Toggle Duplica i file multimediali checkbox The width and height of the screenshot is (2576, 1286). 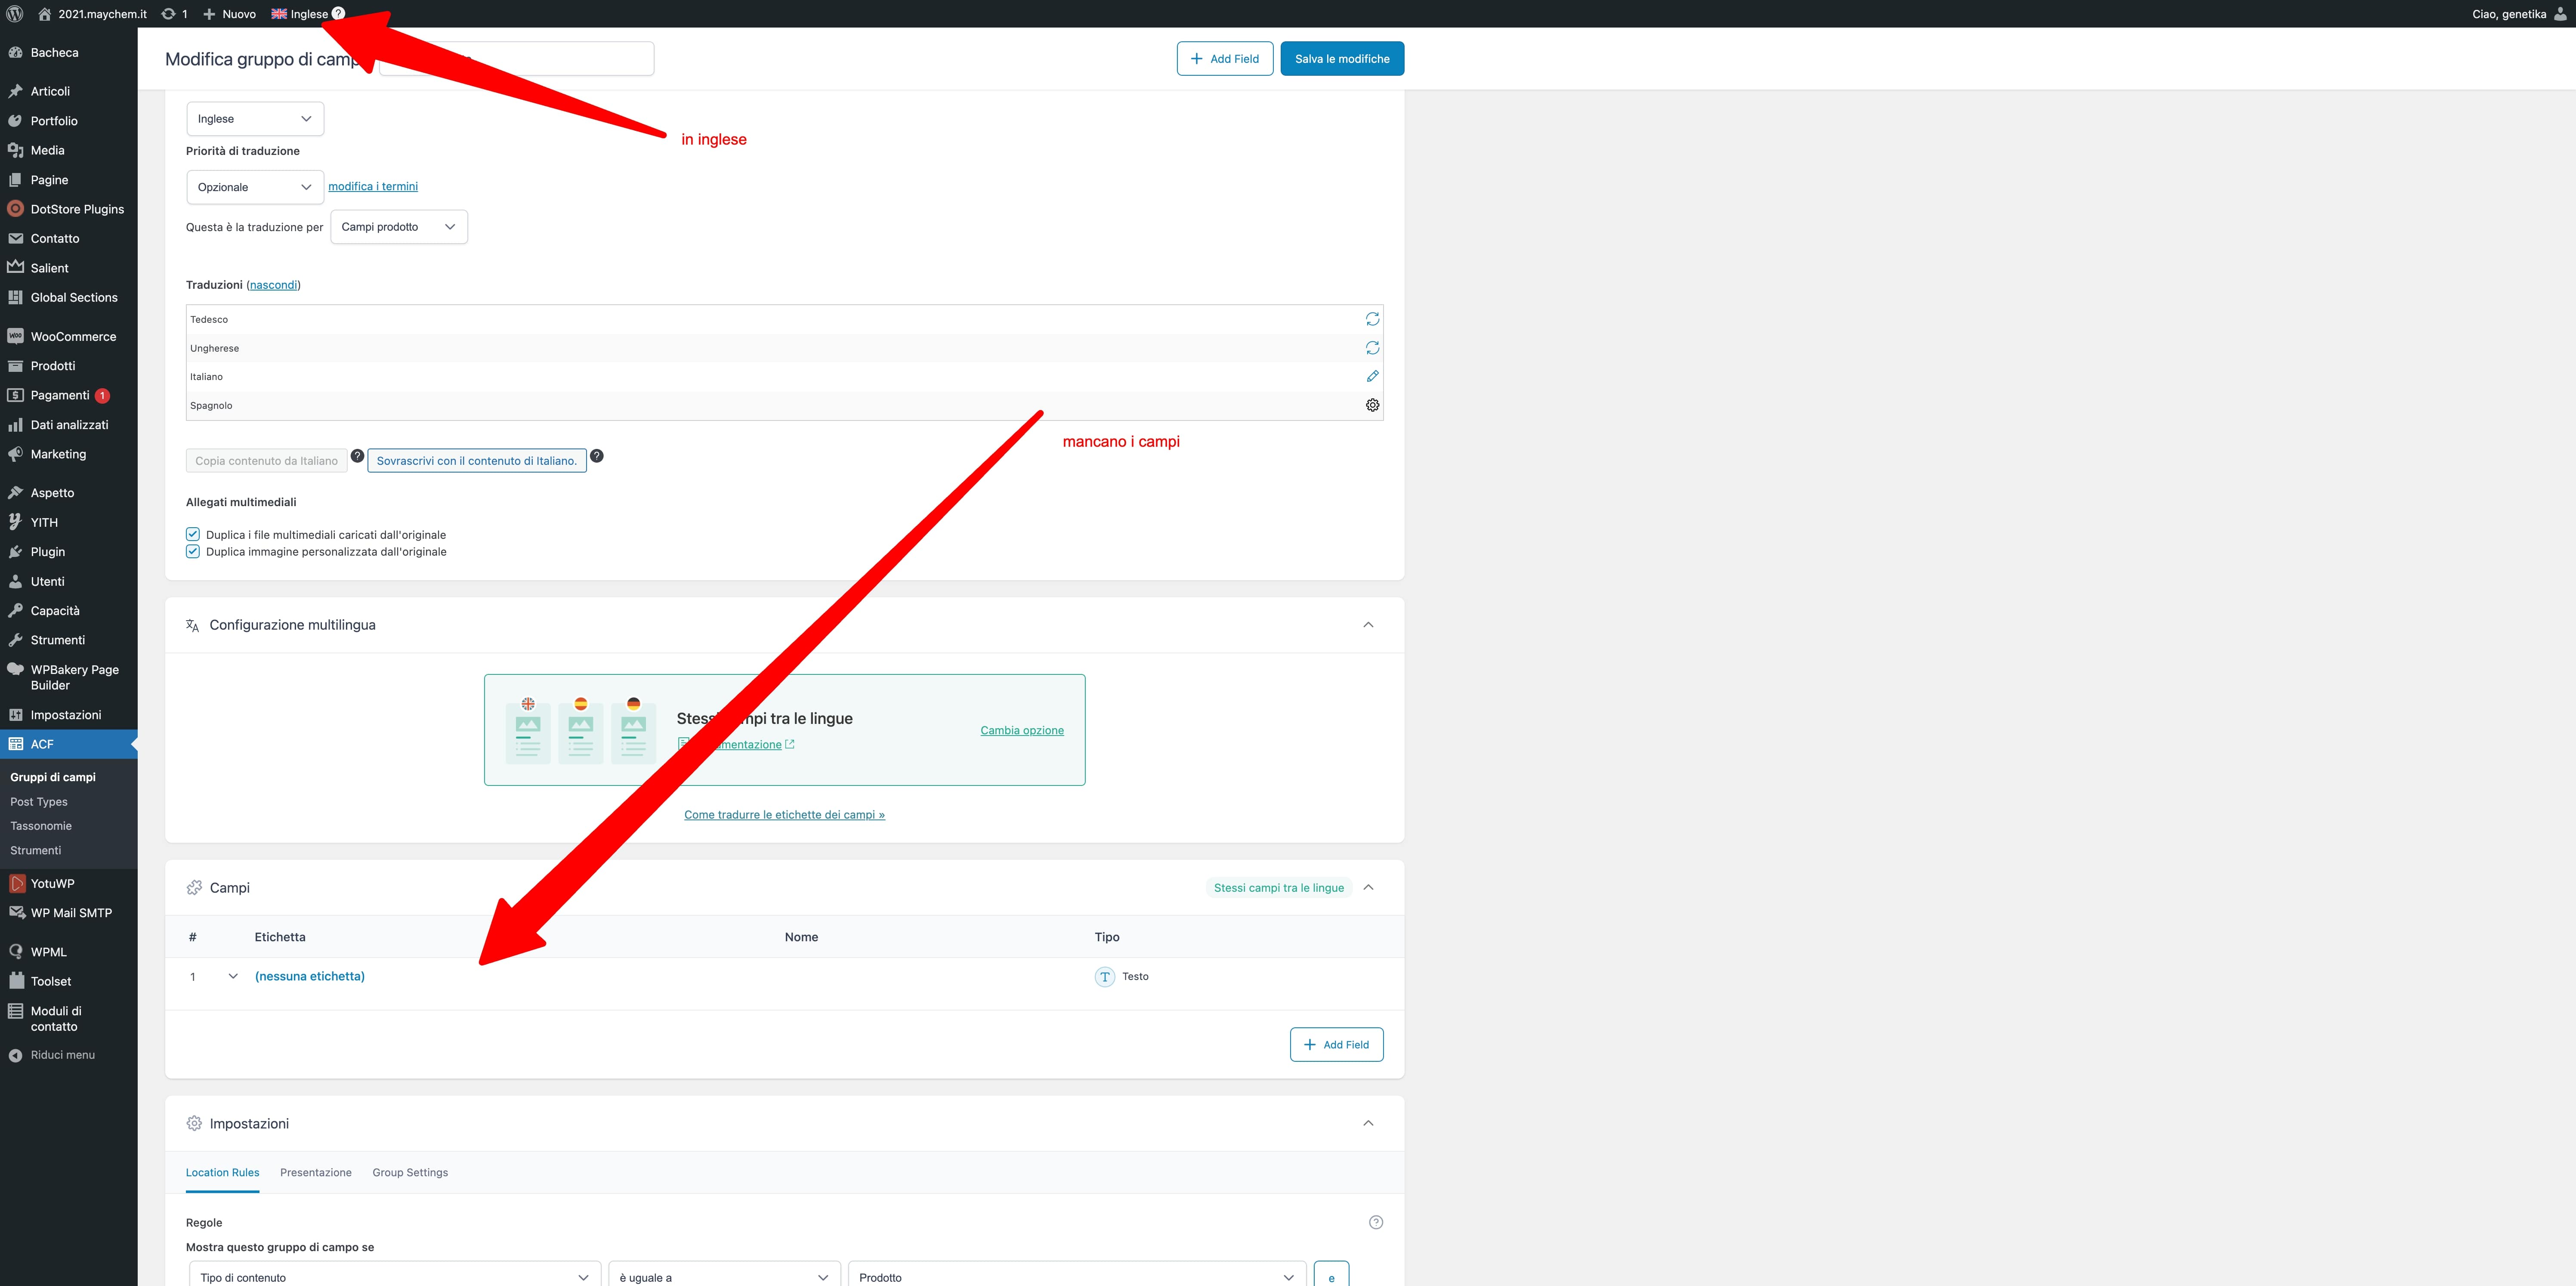click(x=193, y=534)
